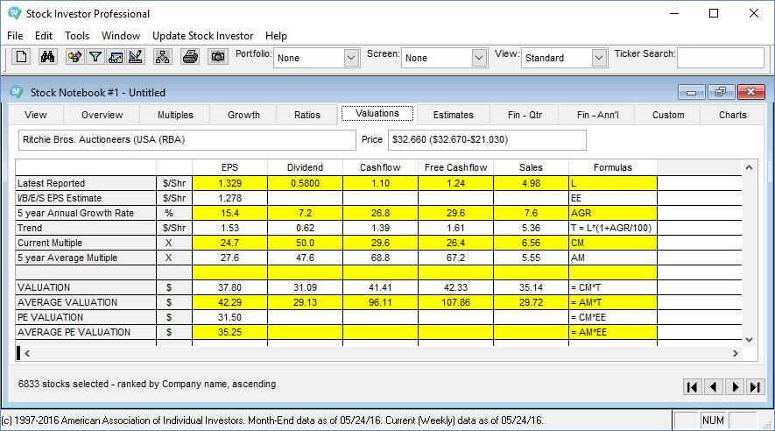Screen dimensions: 775x431
Task: Click the camera snapshot toolbar icon
Action: (x=217, y=57)
